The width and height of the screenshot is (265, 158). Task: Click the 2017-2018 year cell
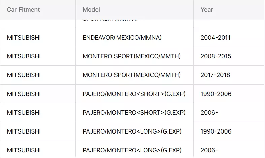click(x=215, y=75)
